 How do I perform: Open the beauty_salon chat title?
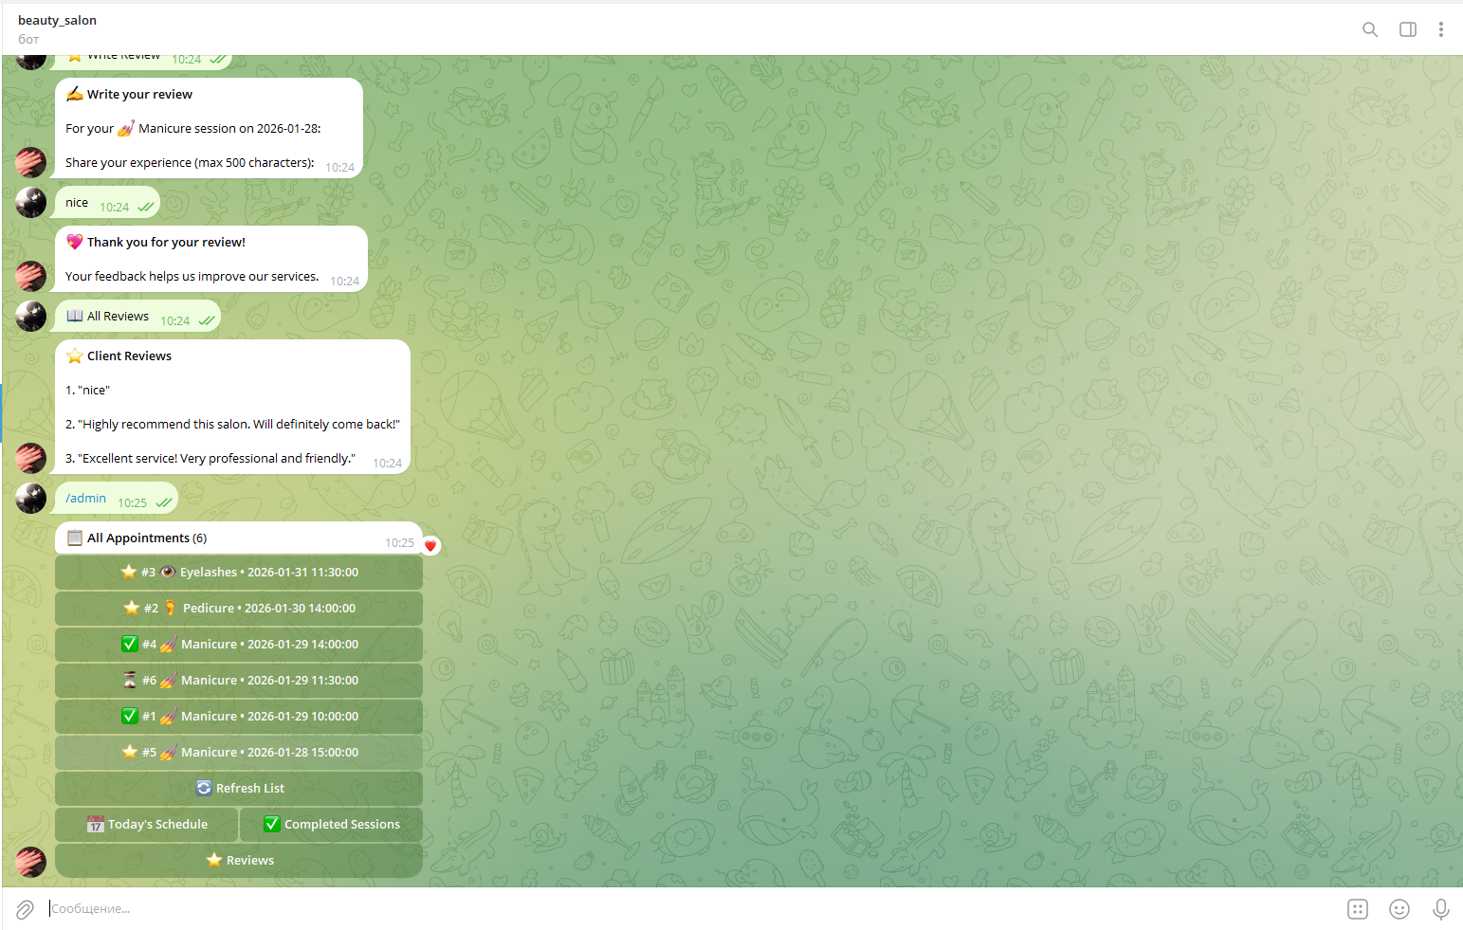pyautogui.click(x=57, y=19)
